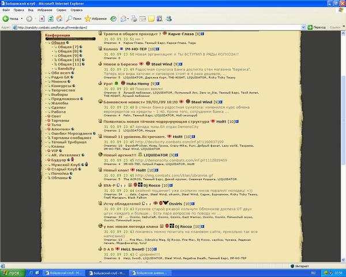Open the Мужской Клуб conference
Screen dimensions: 346x277
click(x=66, y=165)
